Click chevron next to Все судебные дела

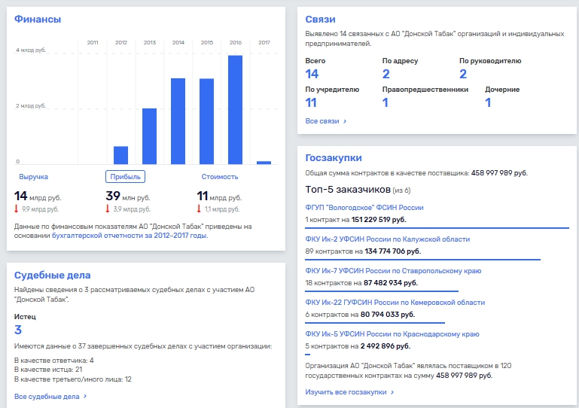pos(85,396)
